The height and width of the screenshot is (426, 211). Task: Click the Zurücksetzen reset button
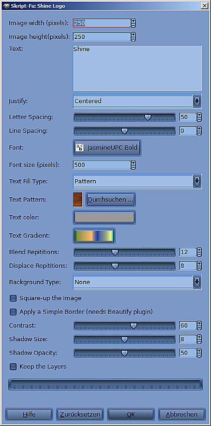(x=80, y=415)
